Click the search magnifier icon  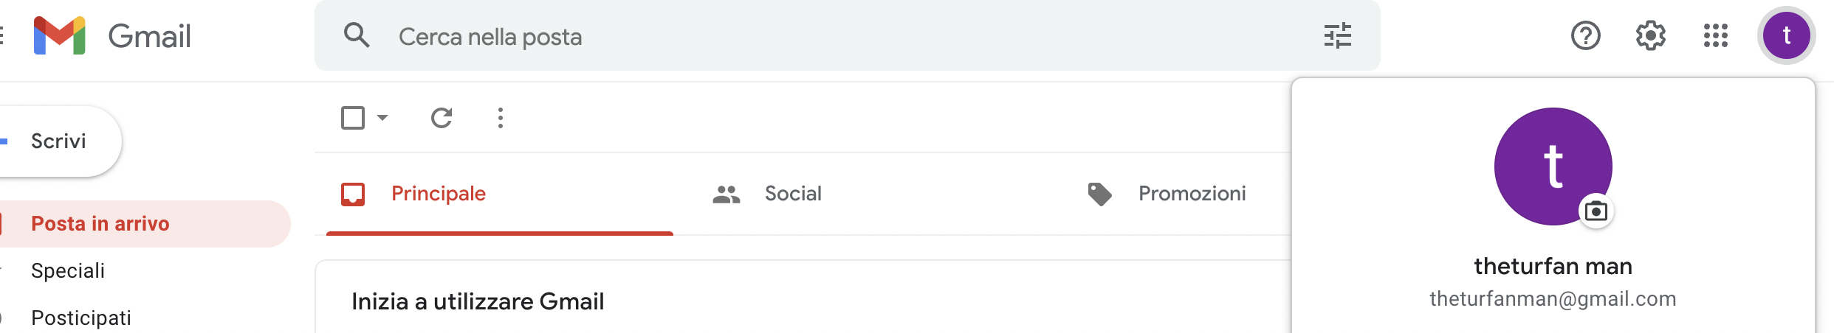click(x=357, y=35)
